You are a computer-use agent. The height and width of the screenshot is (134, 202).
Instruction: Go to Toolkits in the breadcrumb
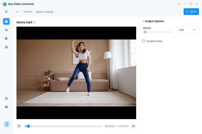28,12
